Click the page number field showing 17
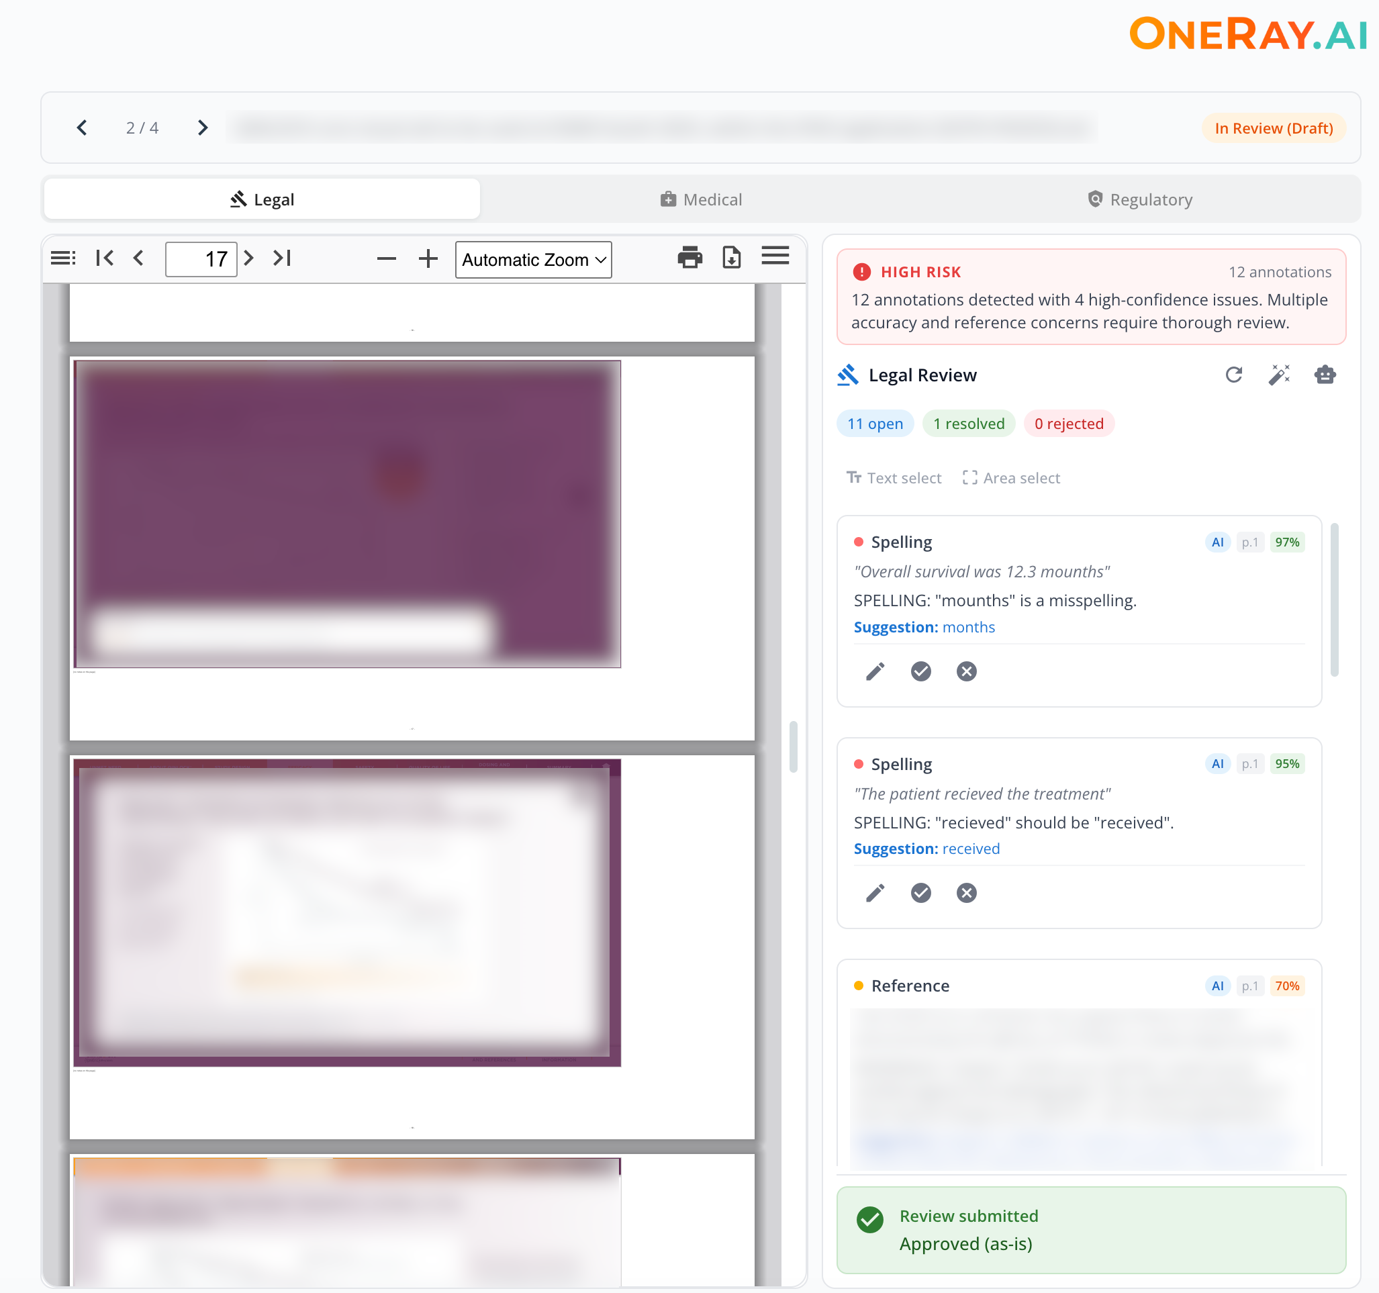The width and height of the screenshot is (1379, 1293). tap(201, 259)
